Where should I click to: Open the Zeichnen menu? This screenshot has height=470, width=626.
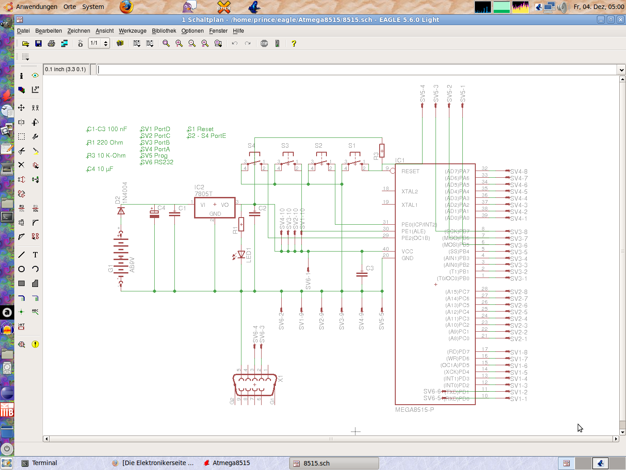click(x=79, y=31)
